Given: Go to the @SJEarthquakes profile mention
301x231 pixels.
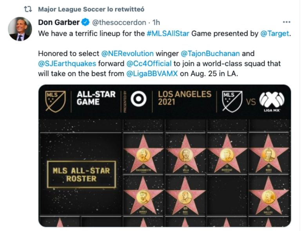Looking at the screenshot, I should click(63, 63).
